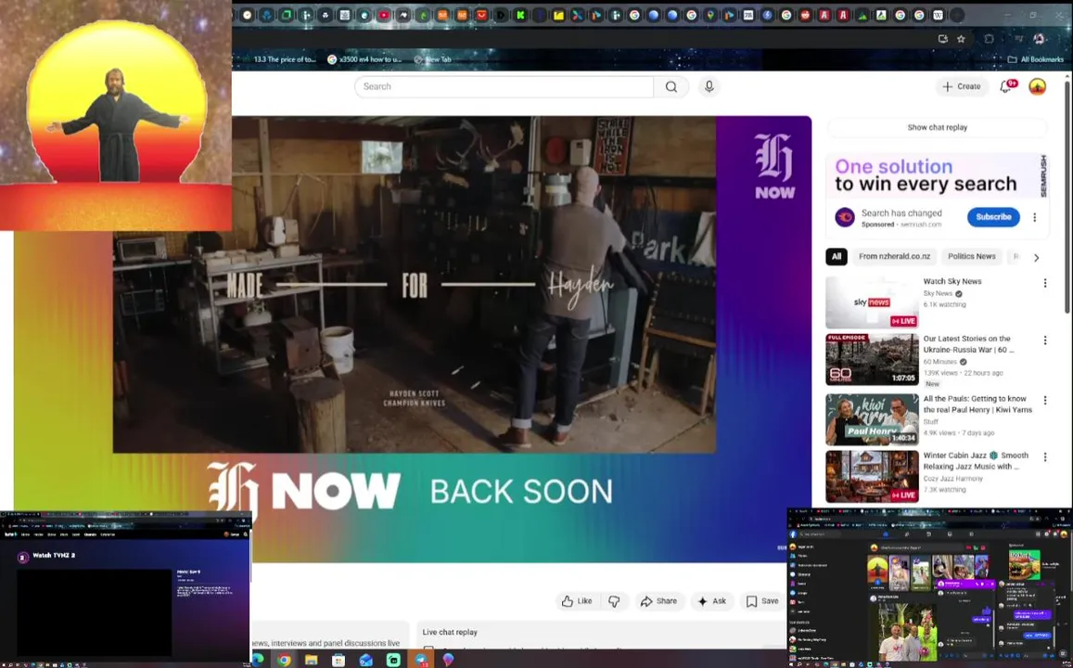Open options for the Semrush sponsored ad
Image resolution: width=1073 pixels, height=668 pixels.
click(x=1034, y=217)
